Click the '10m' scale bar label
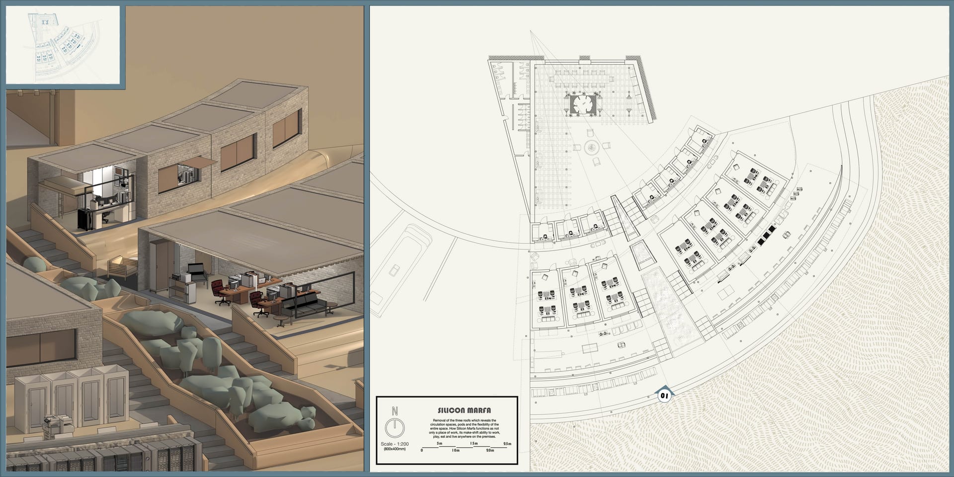This screenshot has width=954, height=477. point(456,450)
